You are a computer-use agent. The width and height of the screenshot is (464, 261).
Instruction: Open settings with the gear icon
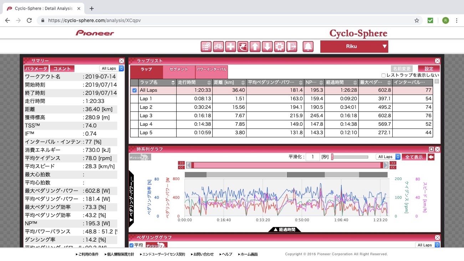coord(279,47)
